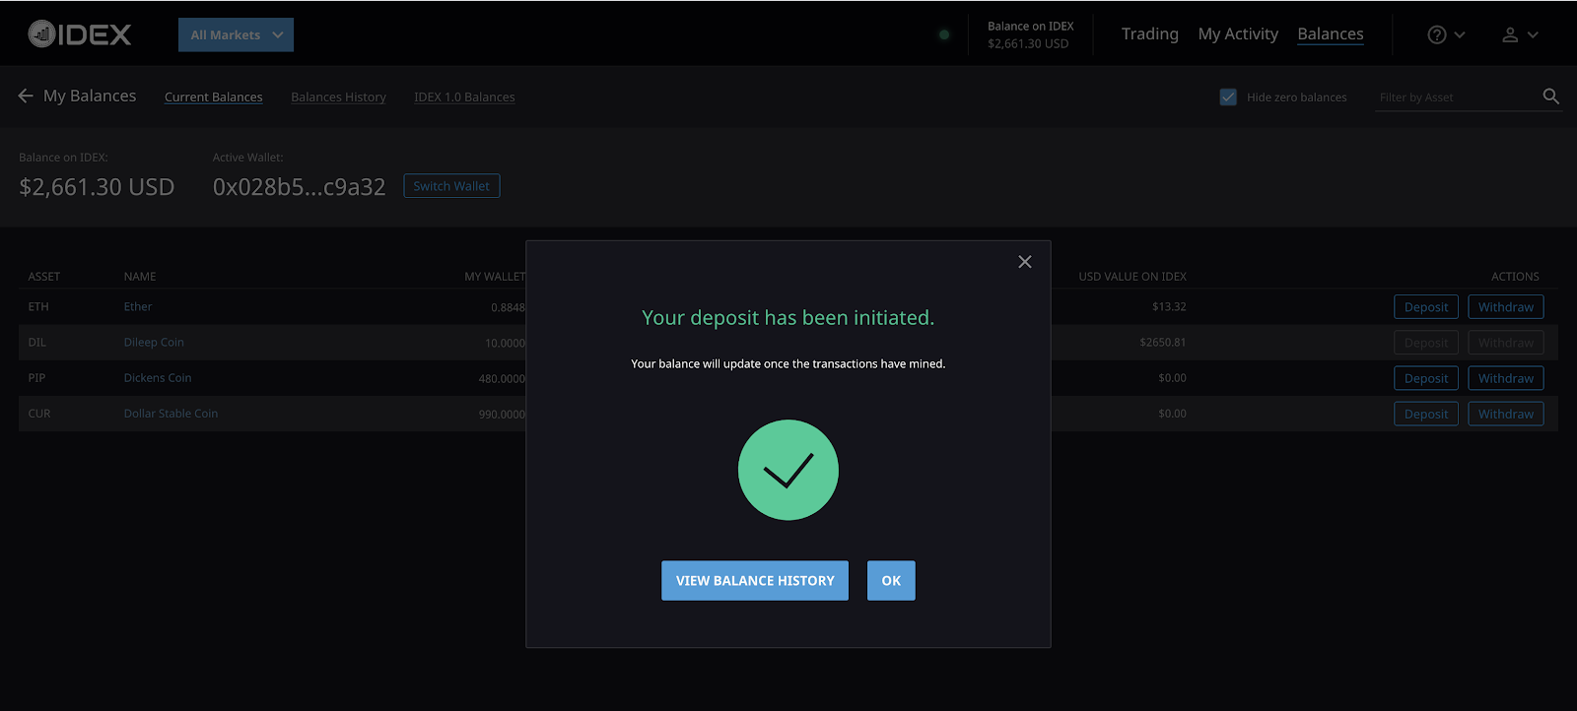Open the All Markets dropdown

[x=236, y=34]
